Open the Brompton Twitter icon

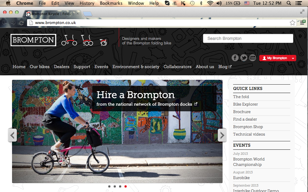[x=244, y=58]
